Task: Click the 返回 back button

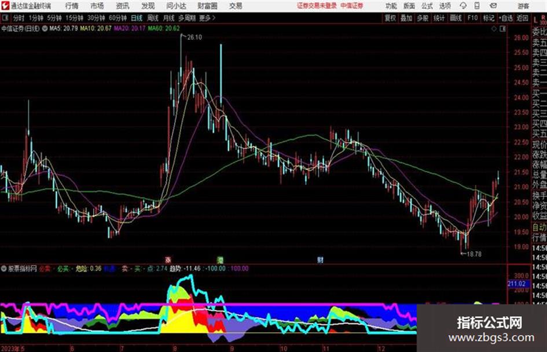Action: click(522, 18)
